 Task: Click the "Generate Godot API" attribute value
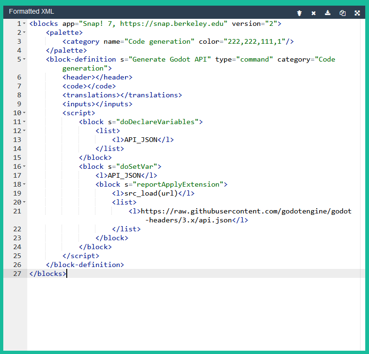[170, 59]
